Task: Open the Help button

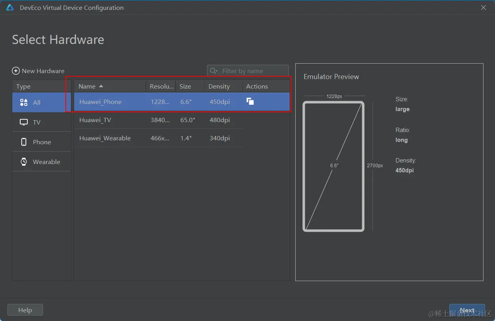Action: tap(25, 310)
